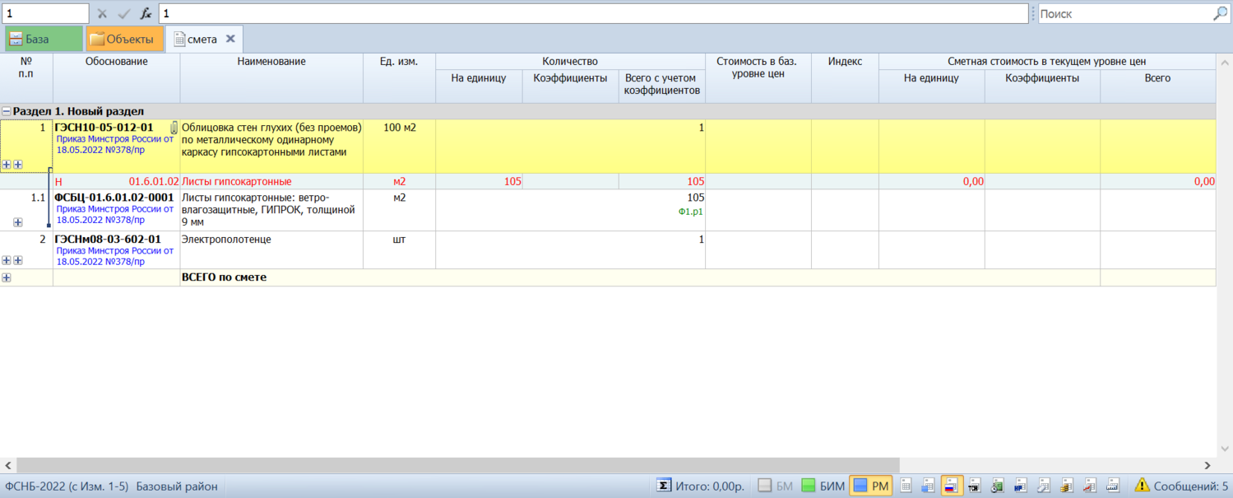This screenshot has height=498, width=1233.
Task: Click the coins document icon in status bar
Action: pyautogui.click(x=1066, y=486)
